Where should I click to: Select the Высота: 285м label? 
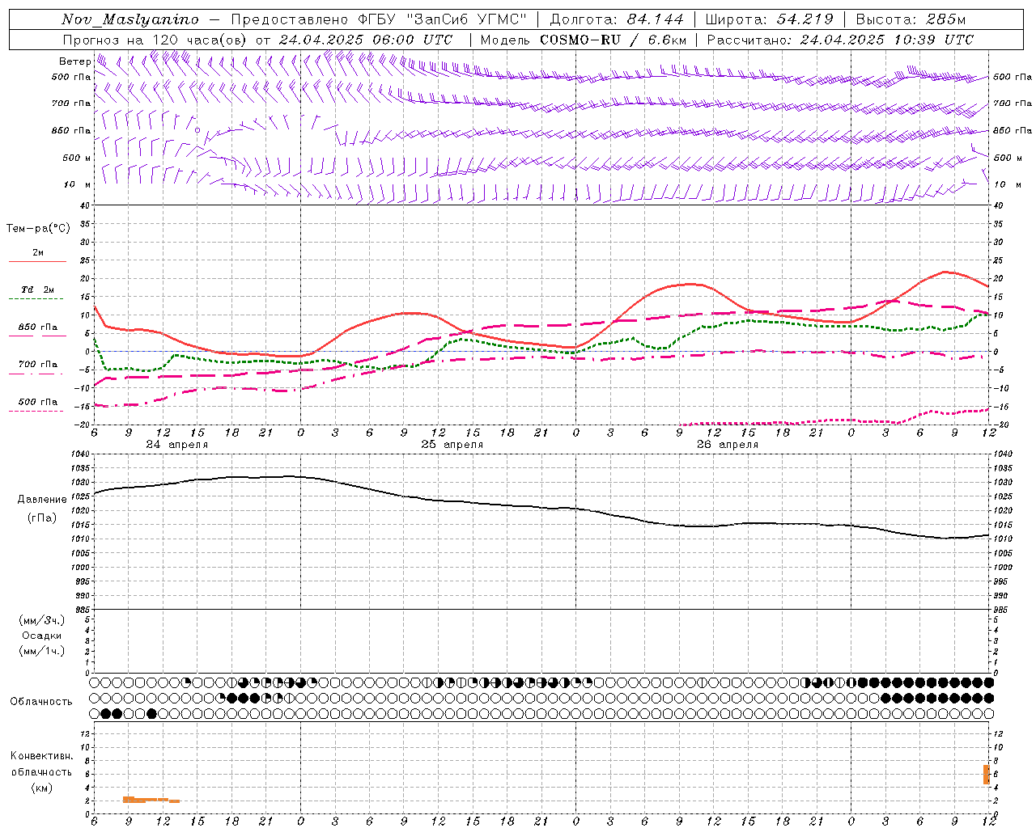(911, 19)
